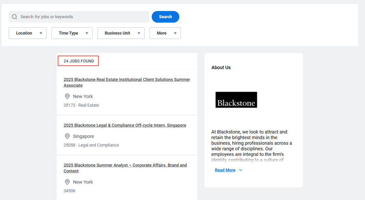Open Real Estate Institutional Client Solutions Summer Associate job
Viewport: 365px width, 200px height.
point(127,82)
